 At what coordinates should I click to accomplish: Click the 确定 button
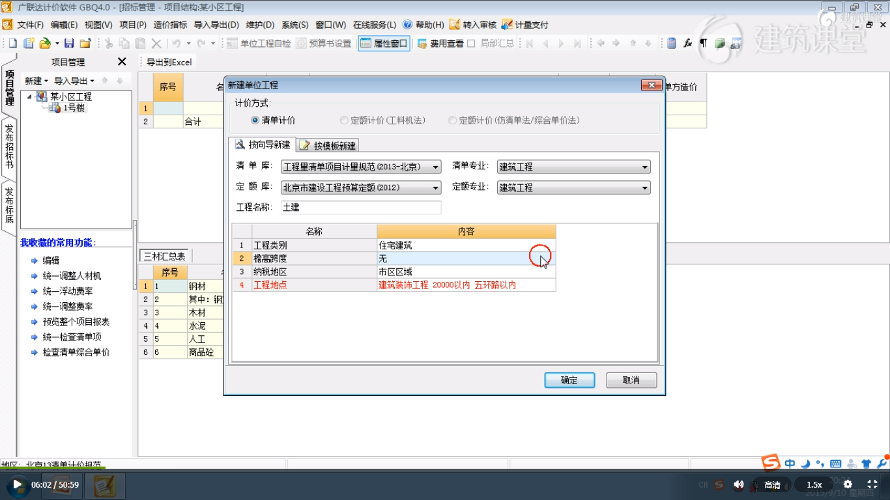coord(569,380)
